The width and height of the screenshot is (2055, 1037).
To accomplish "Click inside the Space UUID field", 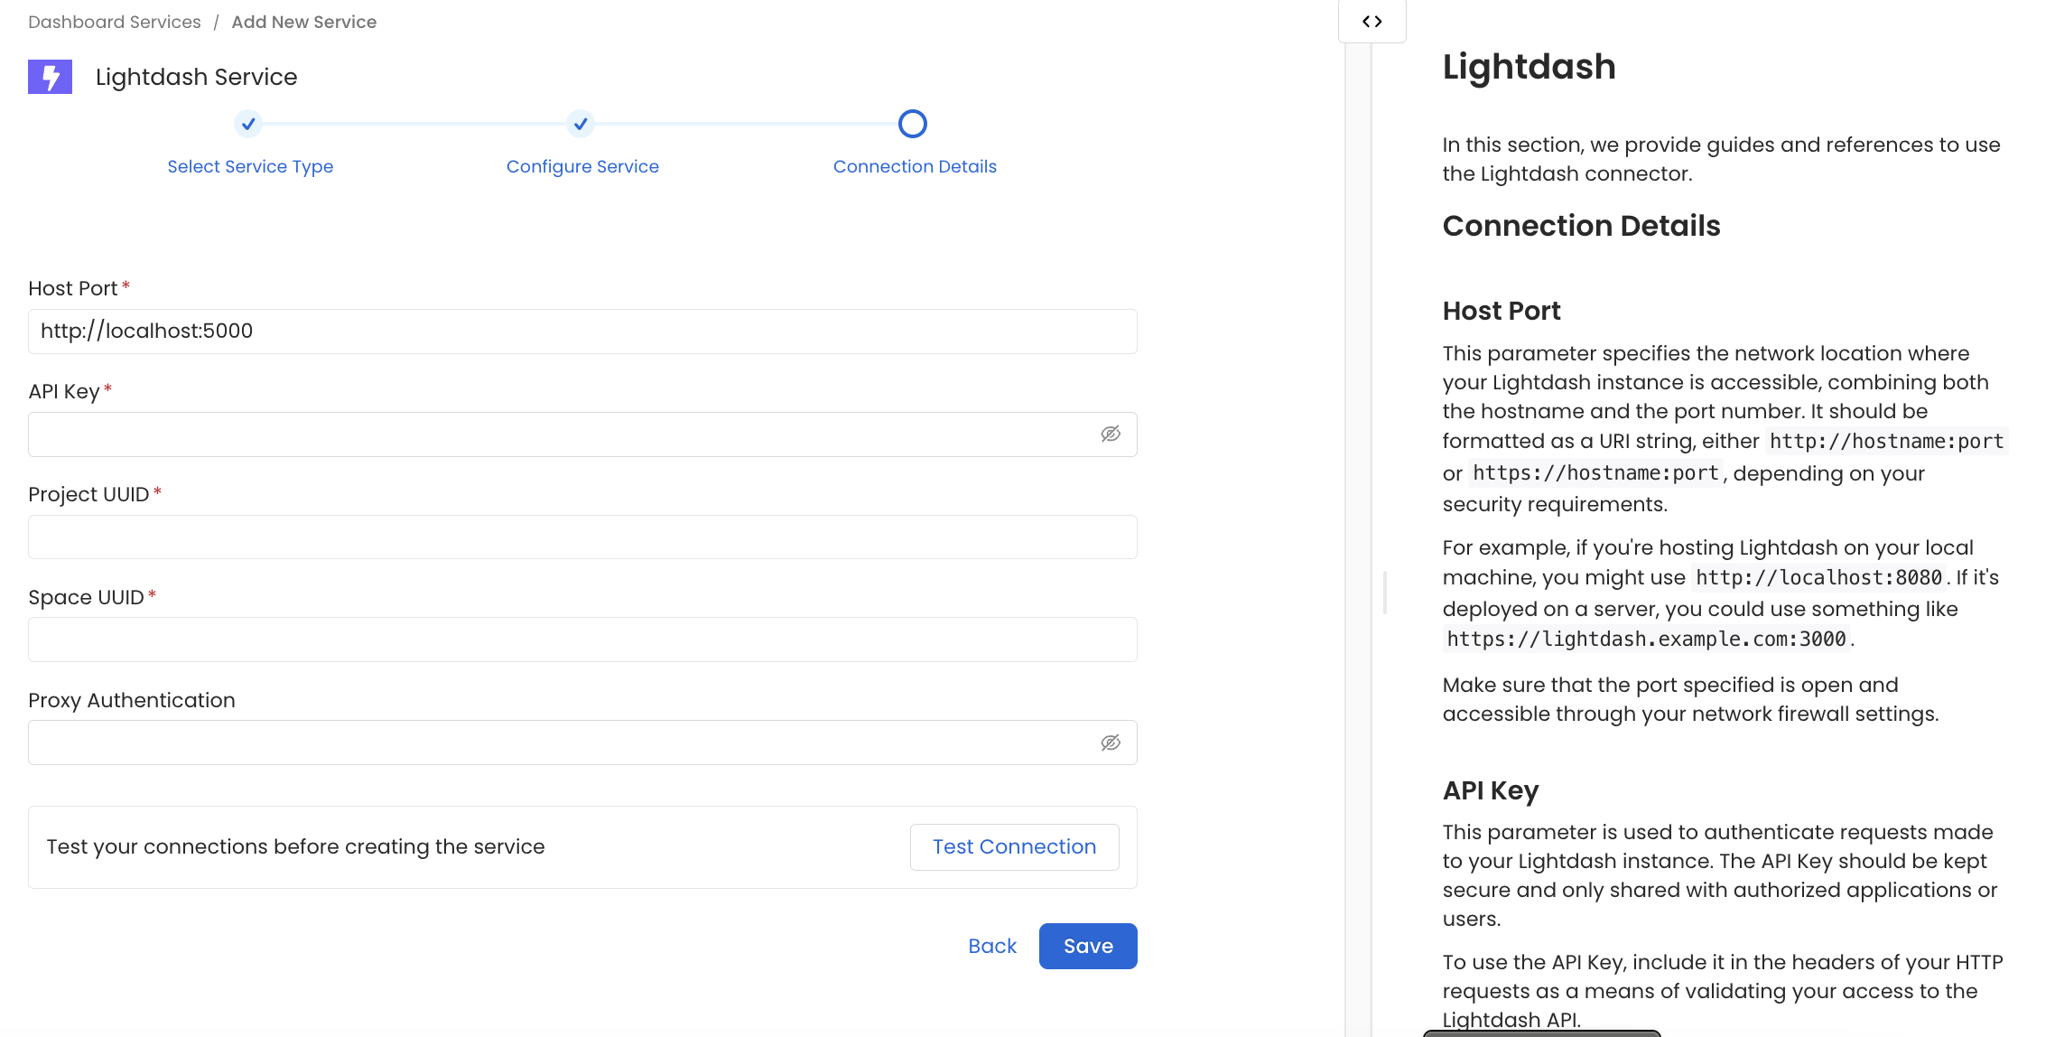I will pyautogui.click(x=582, y=640).
